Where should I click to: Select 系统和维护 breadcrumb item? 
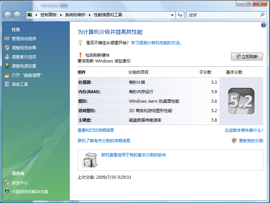(75, 15)
